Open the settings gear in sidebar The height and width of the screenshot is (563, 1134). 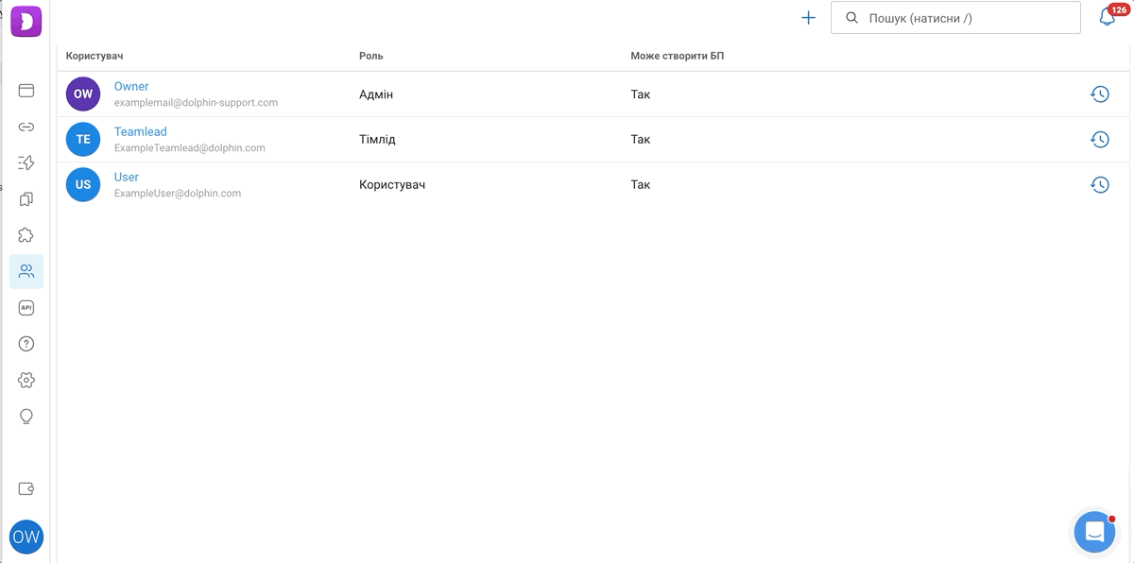[x=26, y=380]
